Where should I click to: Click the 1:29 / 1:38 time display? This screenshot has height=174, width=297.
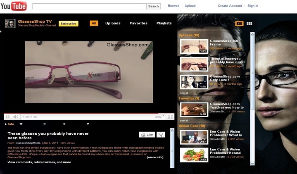click(x=30, y=117)
